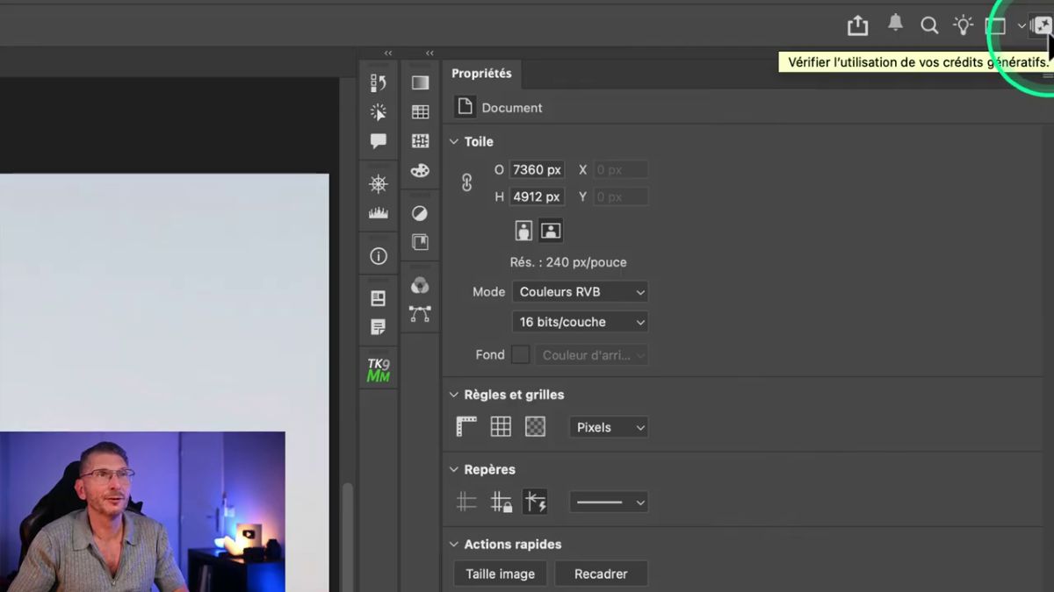Open the Patterns panel icon
Image resolution: width=1054 pixels, height=592 pixels.
tap(421, 141)
